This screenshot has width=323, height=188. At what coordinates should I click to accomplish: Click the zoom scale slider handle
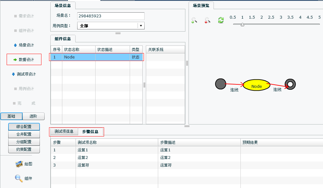pyautogui.click(x=242, y=24)
